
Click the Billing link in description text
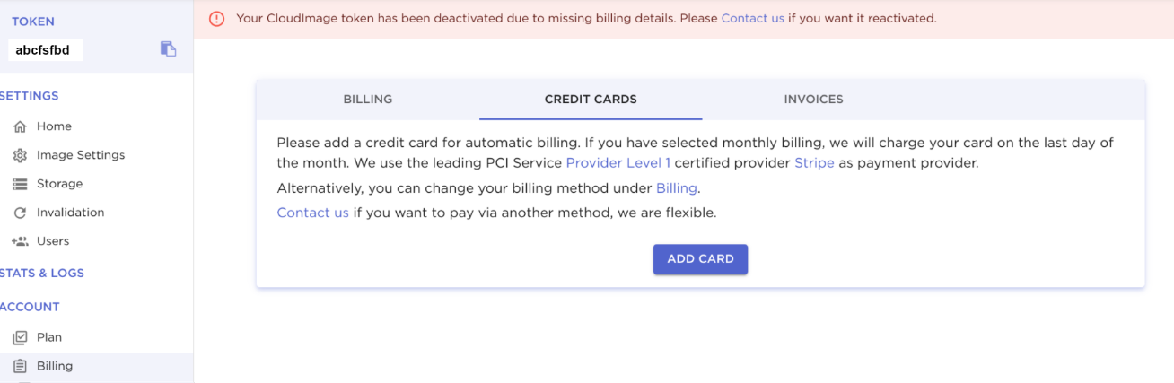pos(676,188)
